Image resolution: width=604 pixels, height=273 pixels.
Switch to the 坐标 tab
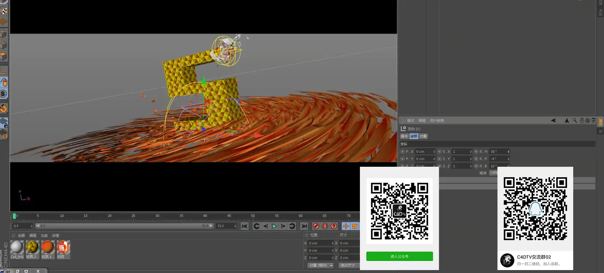click(414, 136)
